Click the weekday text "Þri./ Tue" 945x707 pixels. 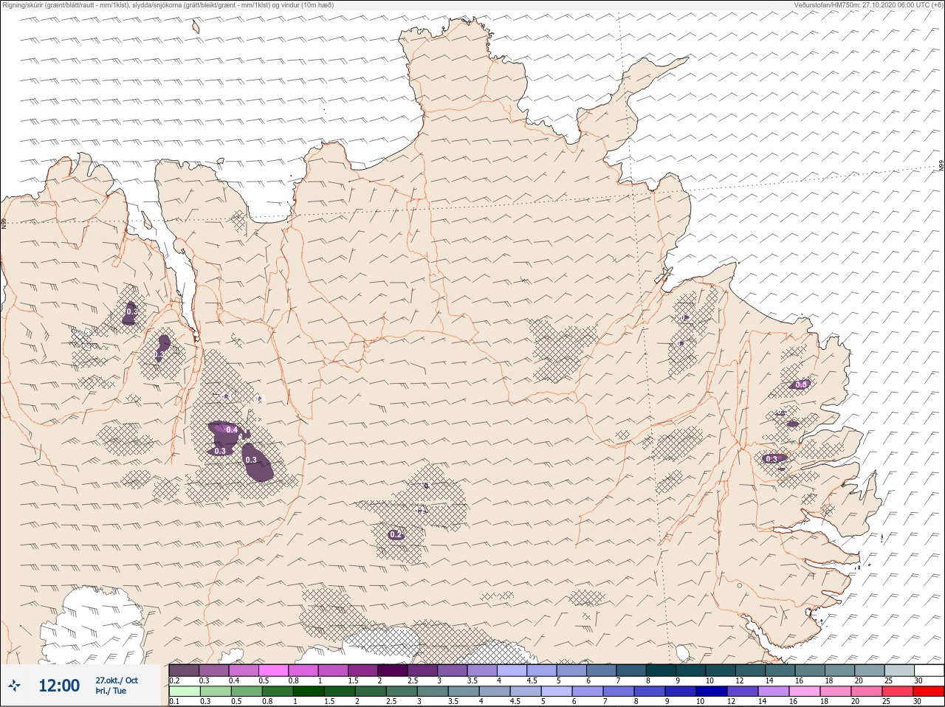point(111,691)
